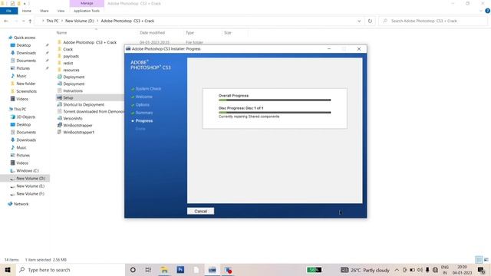Open Explorer help question mark icon
Viewport: 491px width, 276px height.
point(487,11)
